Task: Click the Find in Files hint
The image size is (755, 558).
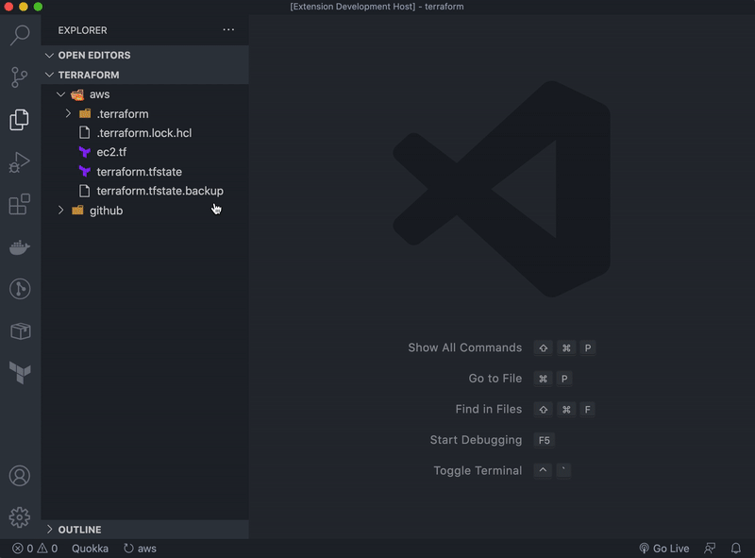Action: point(488,410)
